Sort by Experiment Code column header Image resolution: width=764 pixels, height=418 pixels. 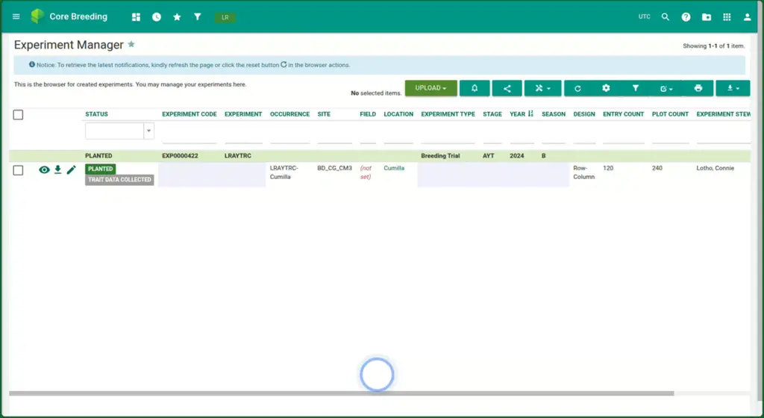(x=189, y=114)
